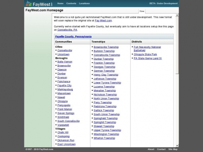Viewport: 203px width, 152px height.
Task: Open the Connellsville city link
Action: pos(65,50)
